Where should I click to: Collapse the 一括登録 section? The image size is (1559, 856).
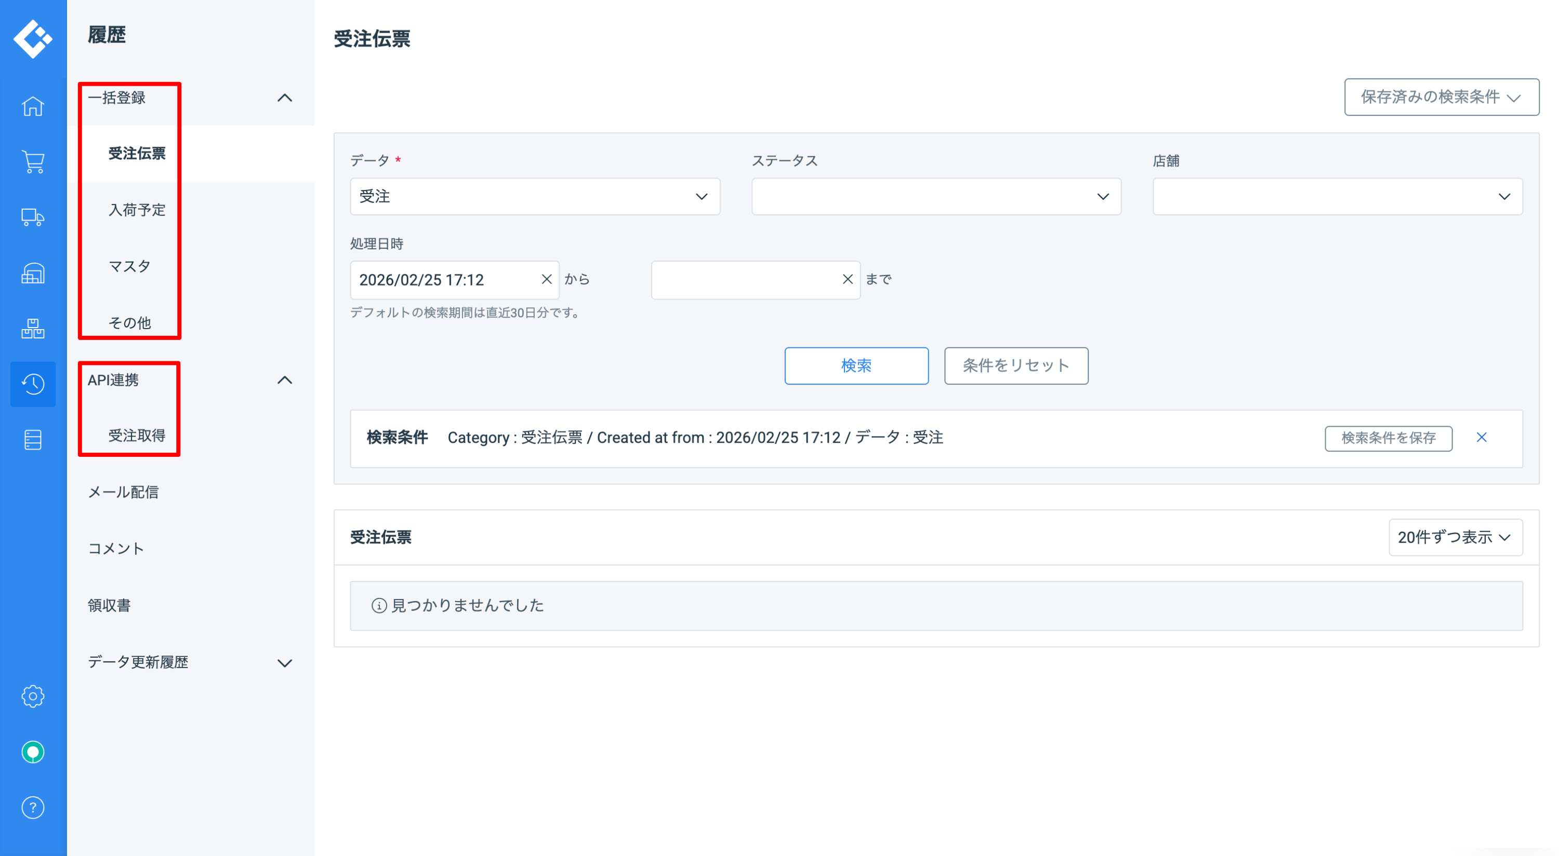[284, 98]
